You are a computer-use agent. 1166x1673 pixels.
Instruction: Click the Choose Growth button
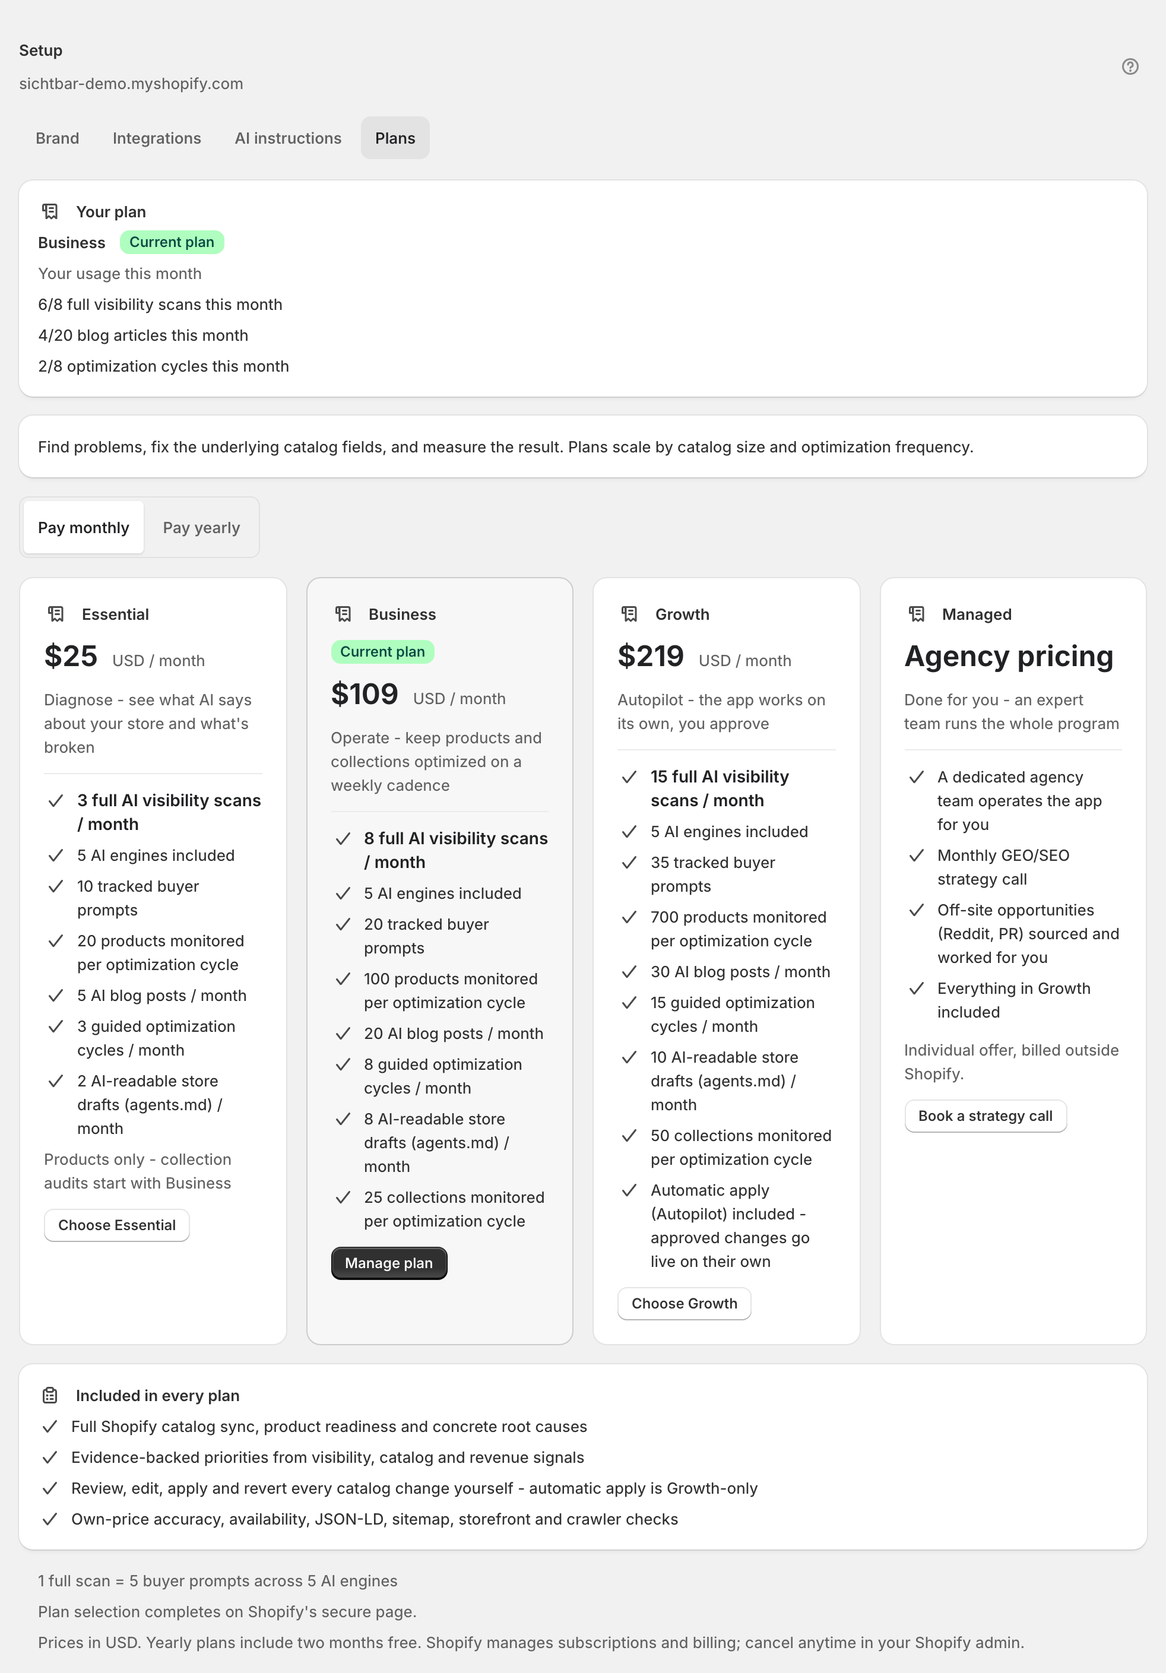click(x=685, y=1303)
